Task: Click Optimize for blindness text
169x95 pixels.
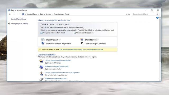Action: pos(53,63)
